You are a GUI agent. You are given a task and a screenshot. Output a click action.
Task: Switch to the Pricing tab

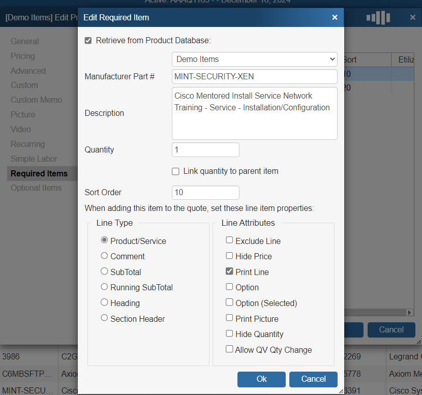23,56
